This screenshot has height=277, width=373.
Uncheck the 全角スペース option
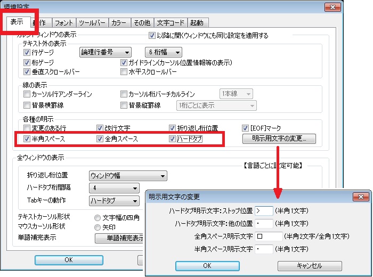(100, 139)
